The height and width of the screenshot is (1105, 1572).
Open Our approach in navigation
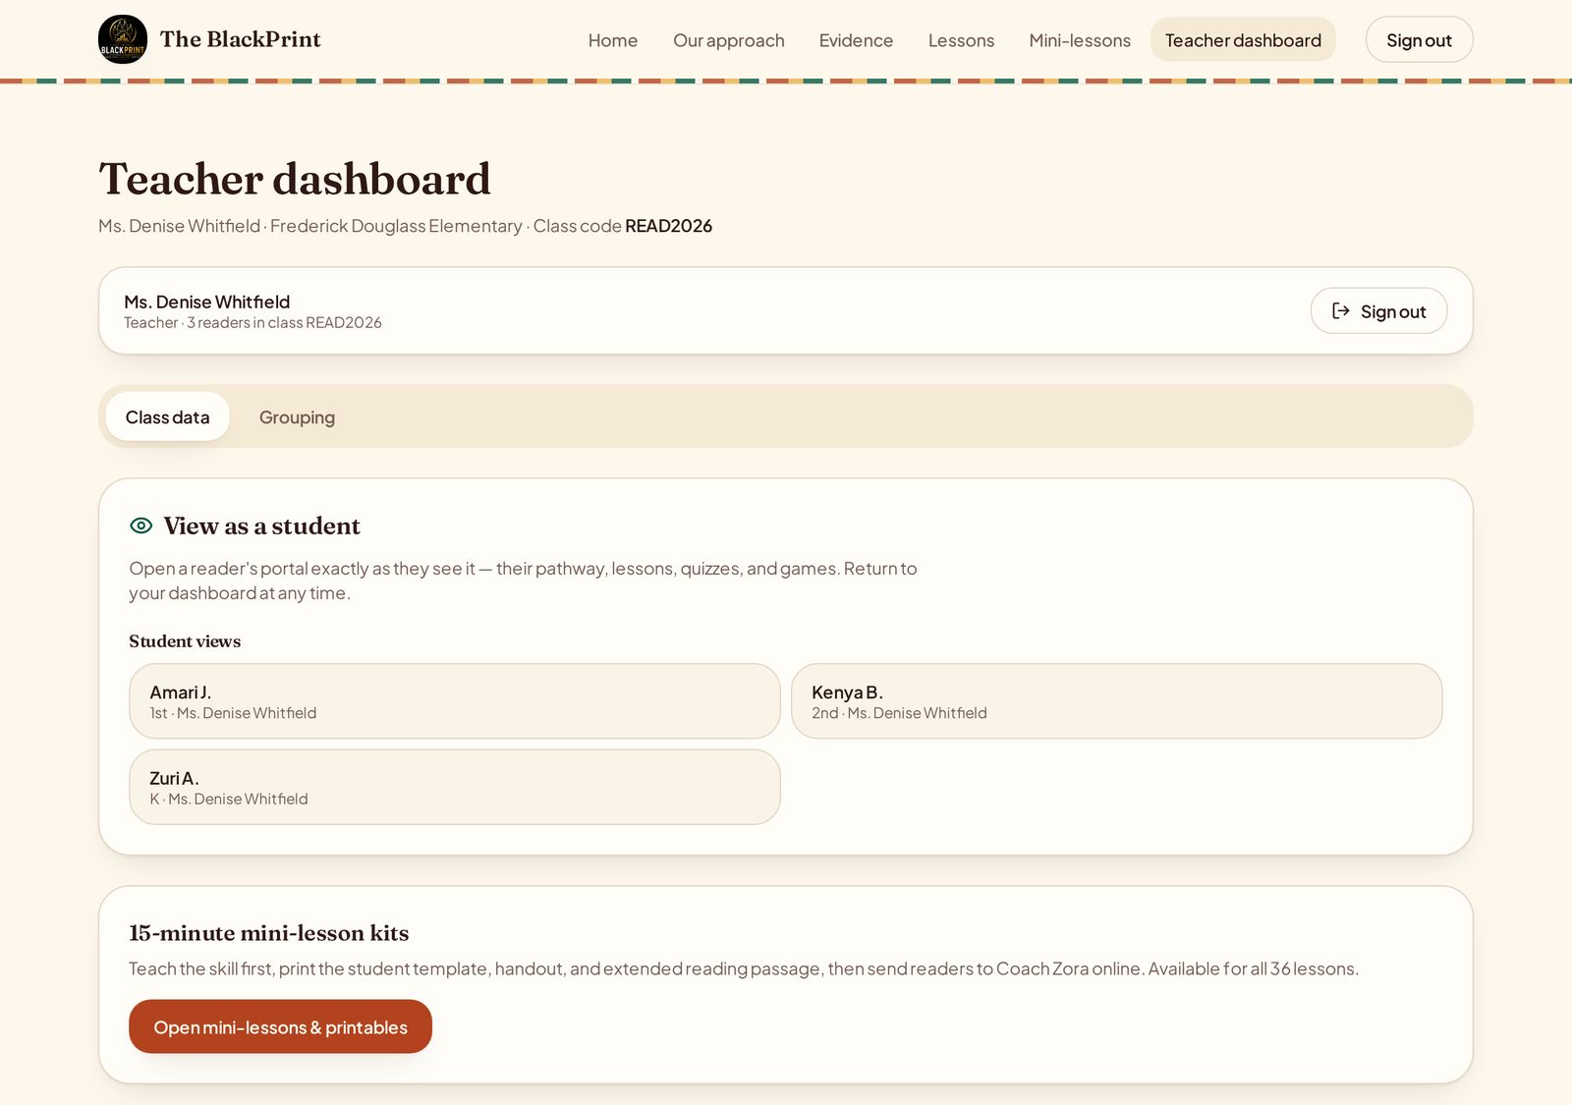[729, 40]
